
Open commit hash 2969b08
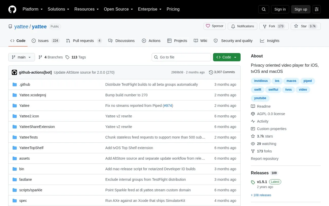(x=177, y=72)
